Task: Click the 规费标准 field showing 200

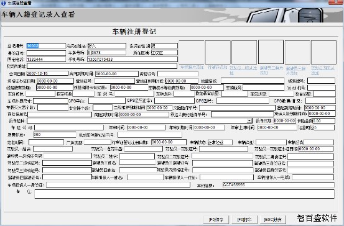Action: (54, 135)
